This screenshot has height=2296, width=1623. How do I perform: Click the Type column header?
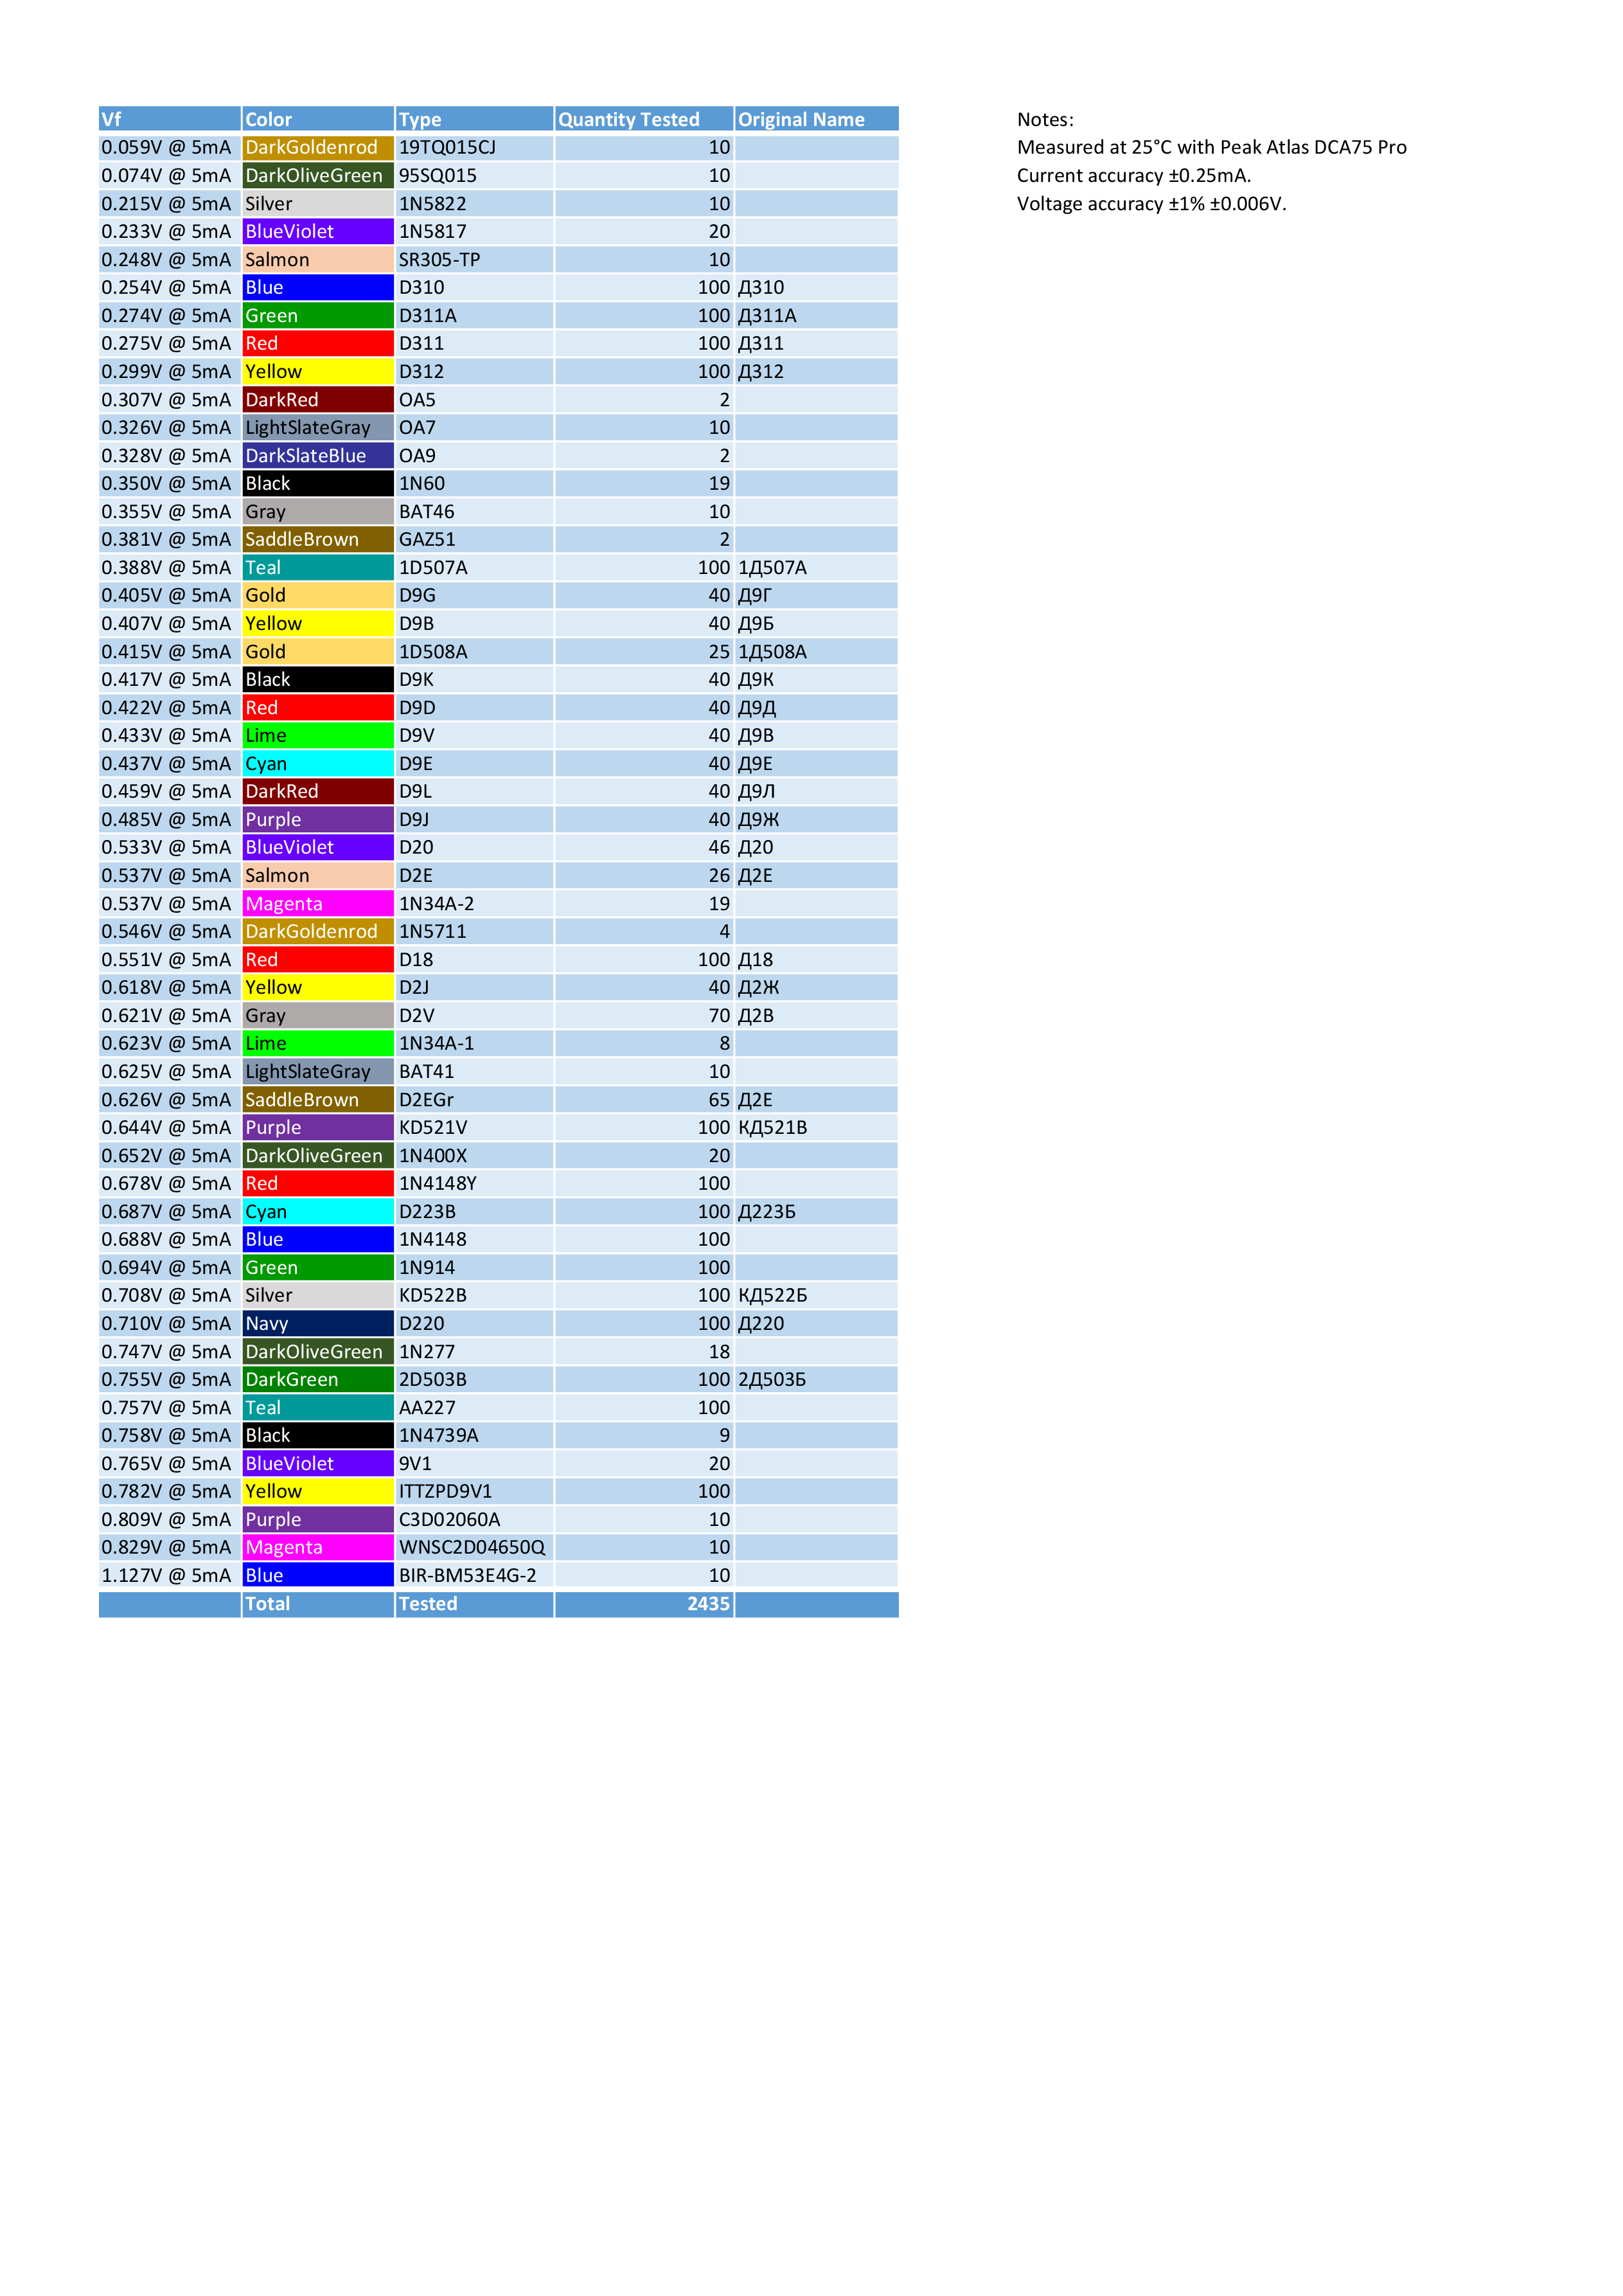point(475,119)
